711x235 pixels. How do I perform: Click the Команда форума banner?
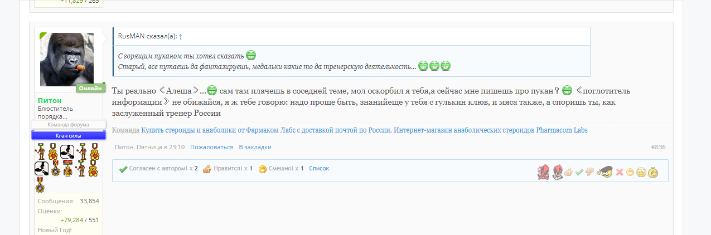[x=69, y=125]
